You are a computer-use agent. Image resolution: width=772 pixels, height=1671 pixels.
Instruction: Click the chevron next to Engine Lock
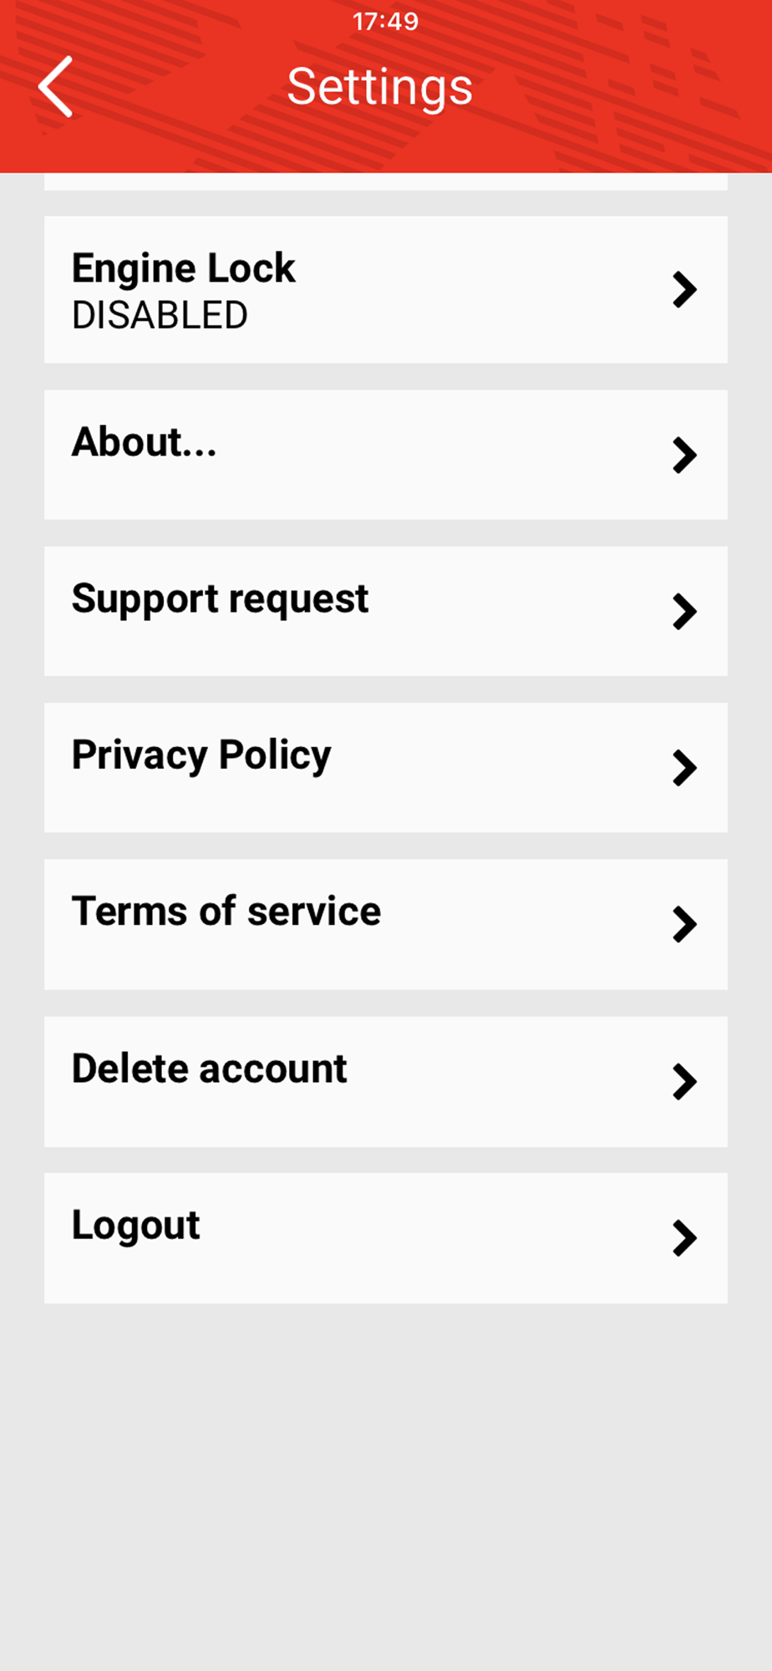pos(684,290)
